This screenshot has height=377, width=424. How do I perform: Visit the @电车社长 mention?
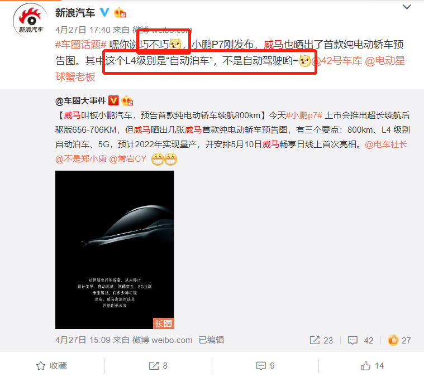(x=386, y=144)
